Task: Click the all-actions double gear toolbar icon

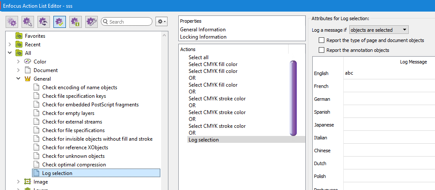Action: coord(12,21)
